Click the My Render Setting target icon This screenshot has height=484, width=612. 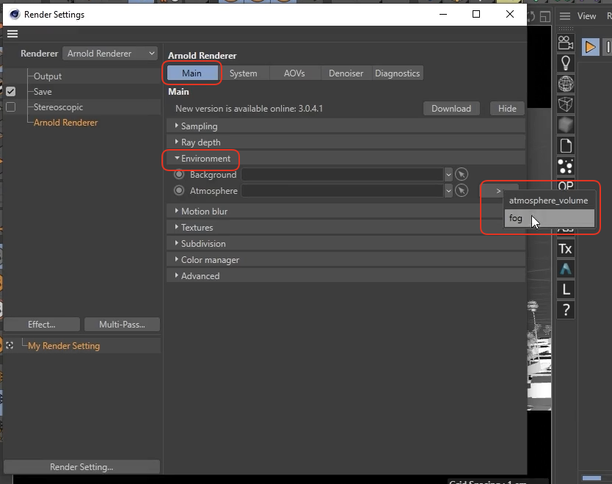(x=10, y=345)
